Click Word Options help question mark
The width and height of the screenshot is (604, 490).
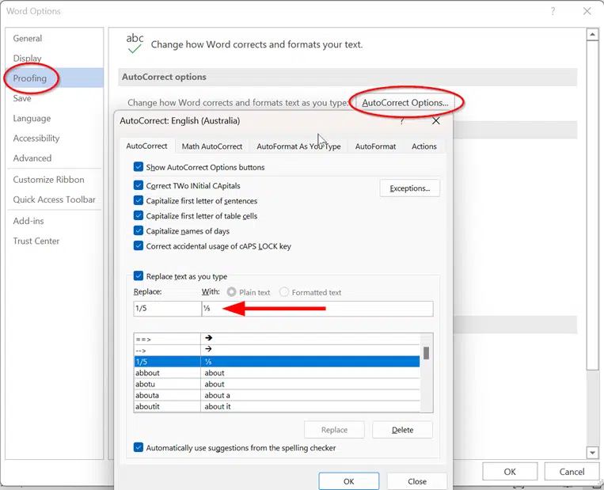[553, 11]
